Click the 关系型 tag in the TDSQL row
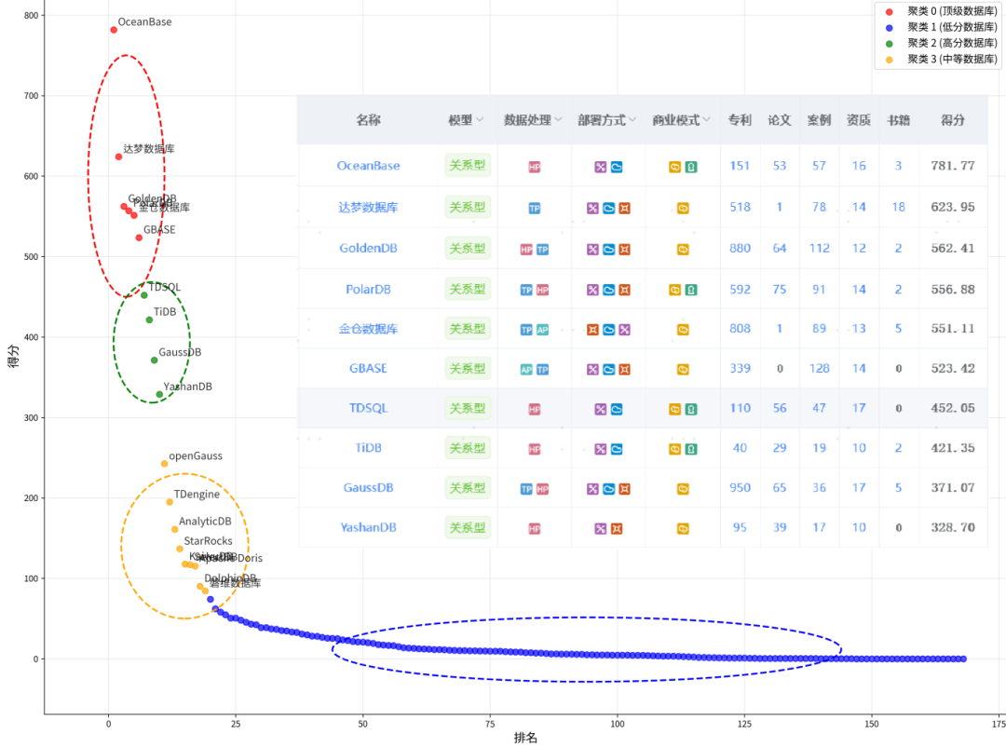The height and width of the screenshot is (747, 1006). click(x=468, y=408)
